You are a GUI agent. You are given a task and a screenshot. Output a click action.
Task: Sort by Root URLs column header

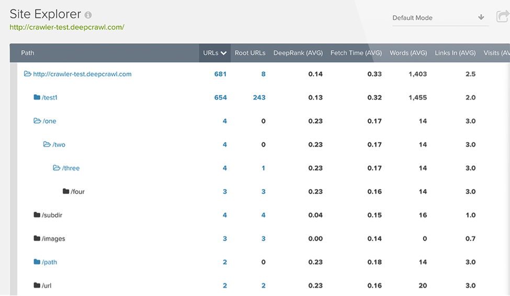[250, 53]
